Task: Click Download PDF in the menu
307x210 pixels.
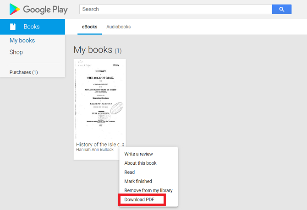Action: click(x=139, y=199)
